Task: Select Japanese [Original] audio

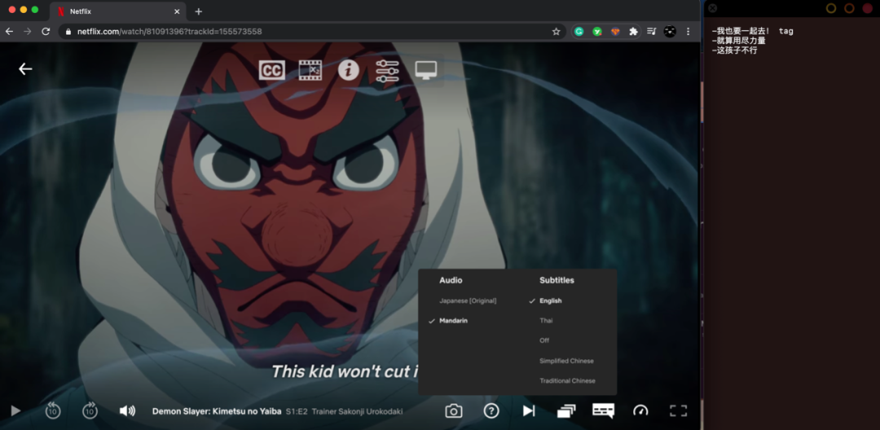Action: (x=468, y=301)
